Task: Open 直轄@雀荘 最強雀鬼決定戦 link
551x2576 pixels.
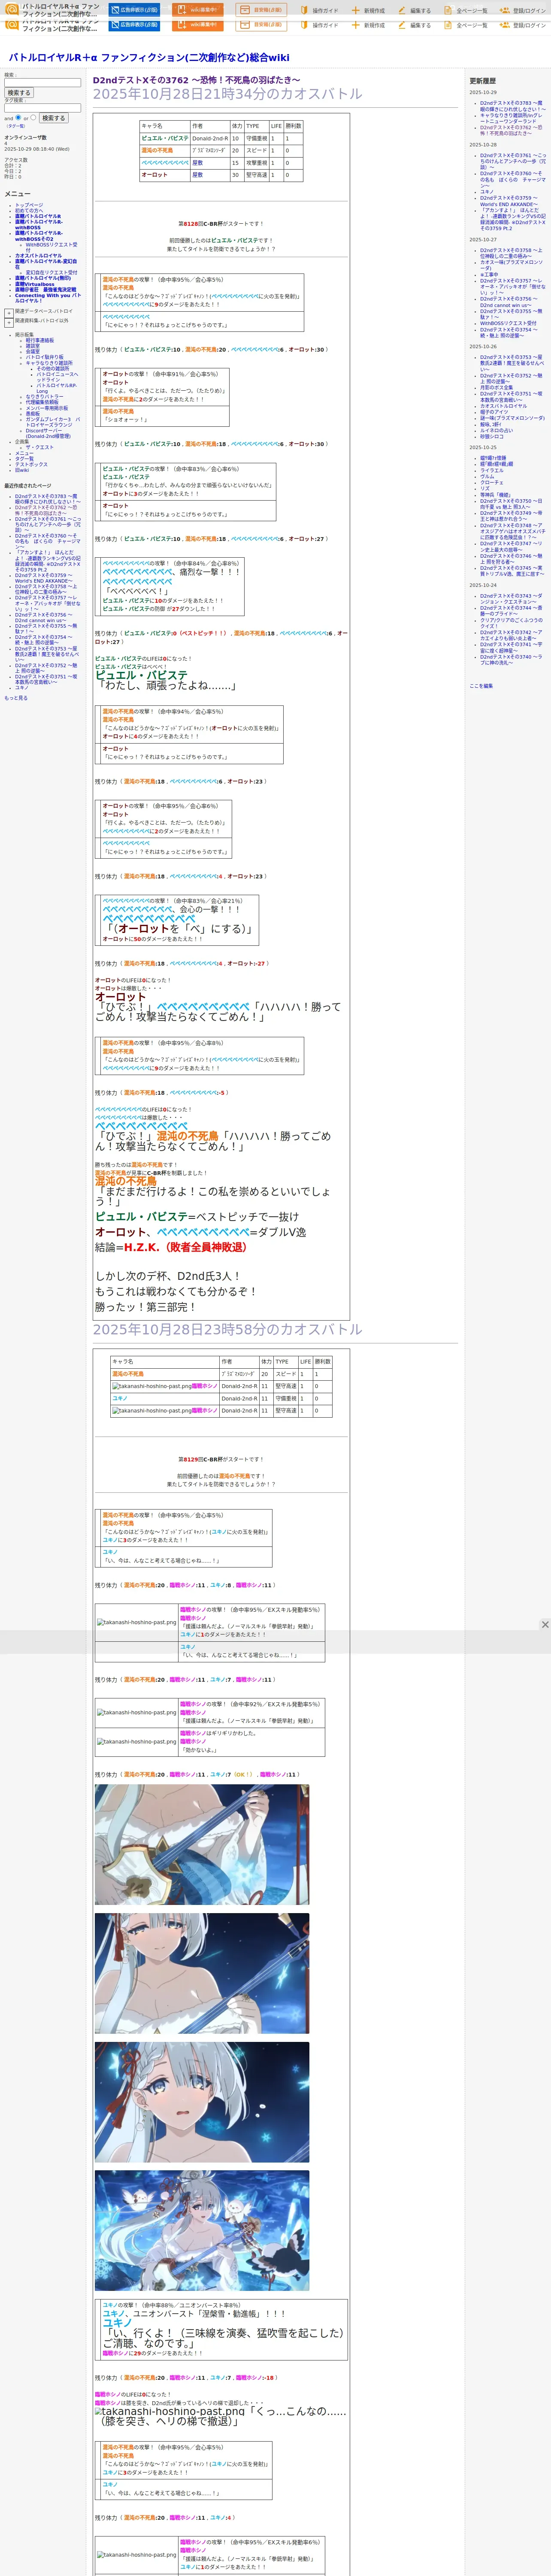Action: click(x=45, y=290)
